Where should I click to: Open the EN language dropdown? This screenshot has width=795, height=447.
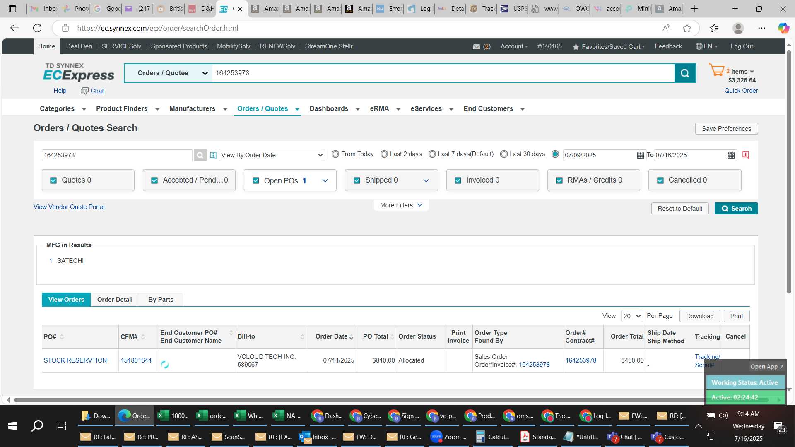[x=706, y=46]
